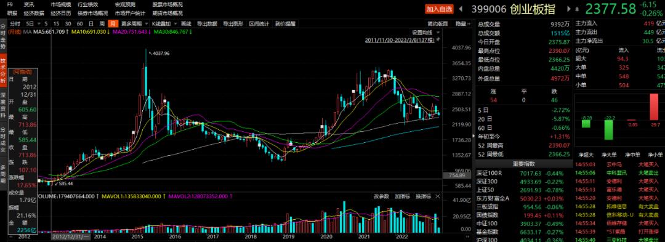Click the left arrow beside stock code 399006
The image size is (665, 242).
tap(461, 9)
